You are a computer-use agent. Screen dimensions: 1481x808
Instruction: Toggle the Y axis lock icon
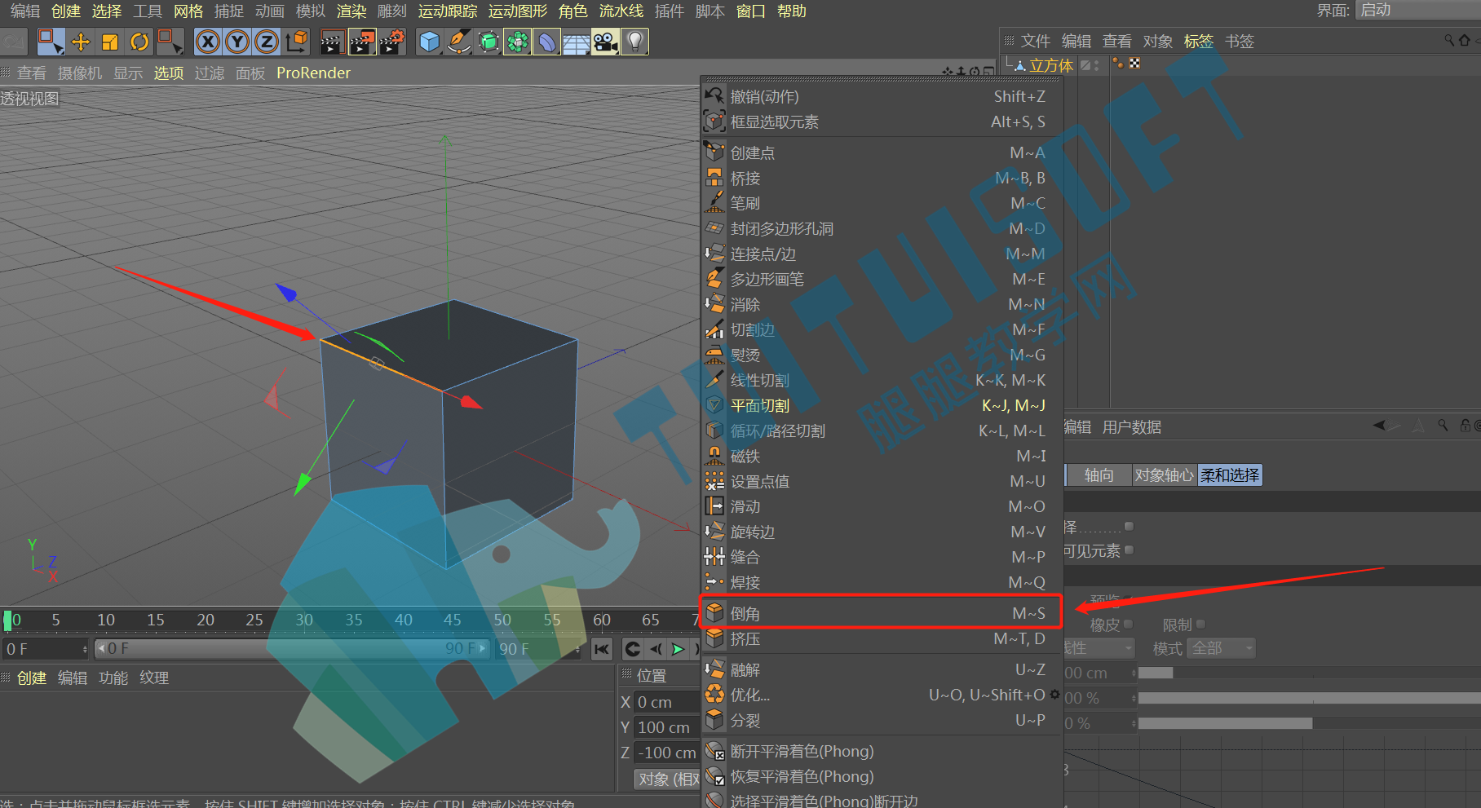[x=237, y=42]
